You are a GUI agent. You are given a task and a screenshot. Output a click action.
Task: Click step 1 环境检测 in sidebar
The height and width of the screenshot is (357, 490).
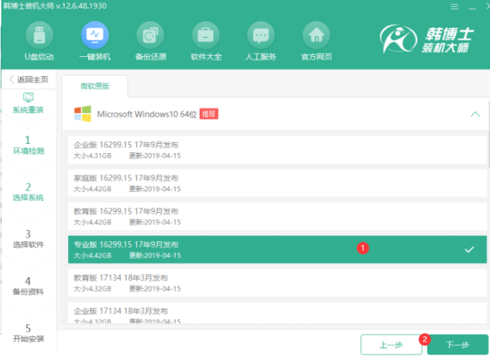28,145
